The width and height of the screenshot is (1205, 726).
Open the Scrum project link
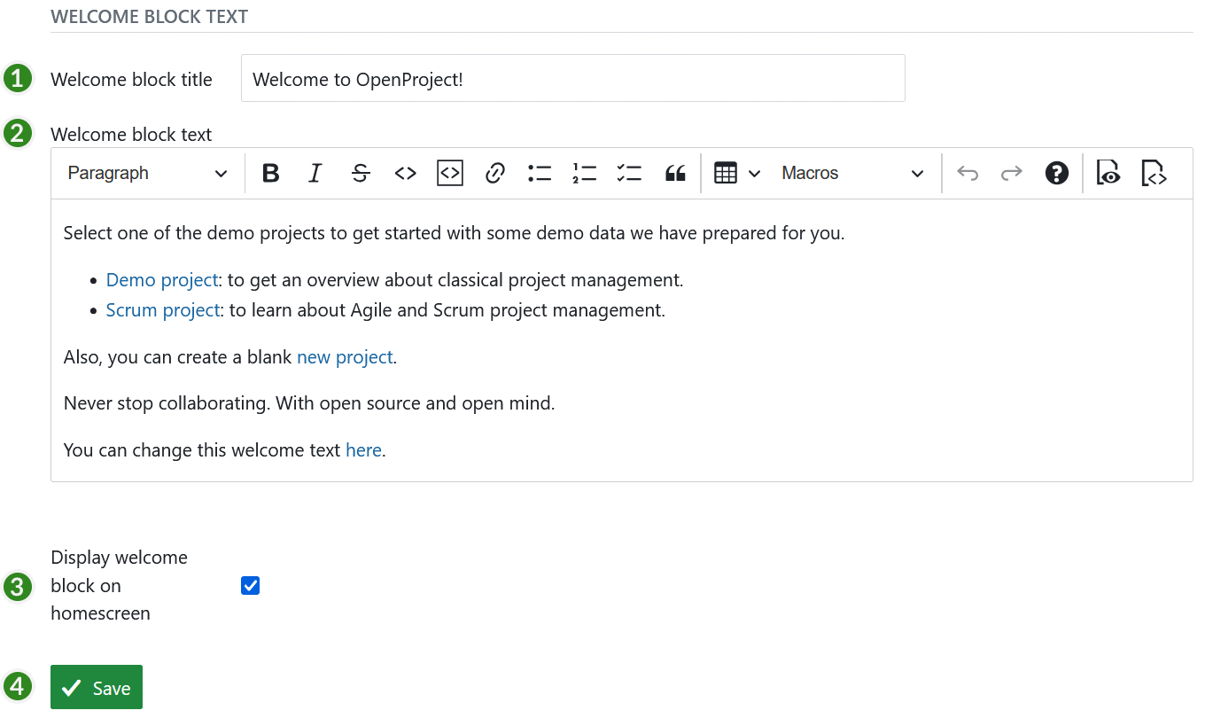[163, 309]
